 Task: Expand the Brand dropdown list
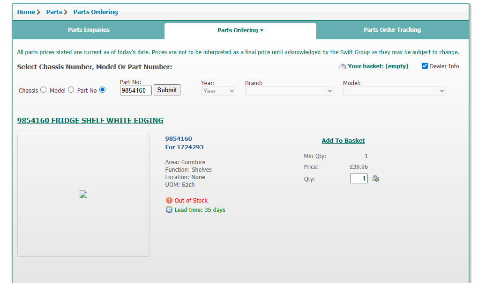(x=289, y=91)
